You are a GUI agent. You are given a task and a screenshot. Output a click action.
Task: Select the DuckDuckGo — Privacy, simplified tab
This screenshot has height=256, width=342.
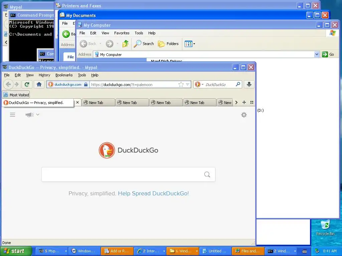pyautogui.click(x=38, y=103)
